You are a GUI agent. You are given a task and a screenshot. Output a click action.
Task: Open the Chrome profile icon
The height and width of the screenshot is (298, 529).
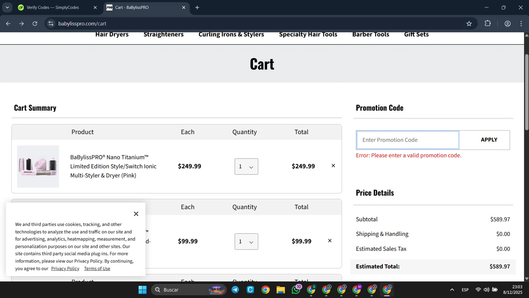point(508,24)
